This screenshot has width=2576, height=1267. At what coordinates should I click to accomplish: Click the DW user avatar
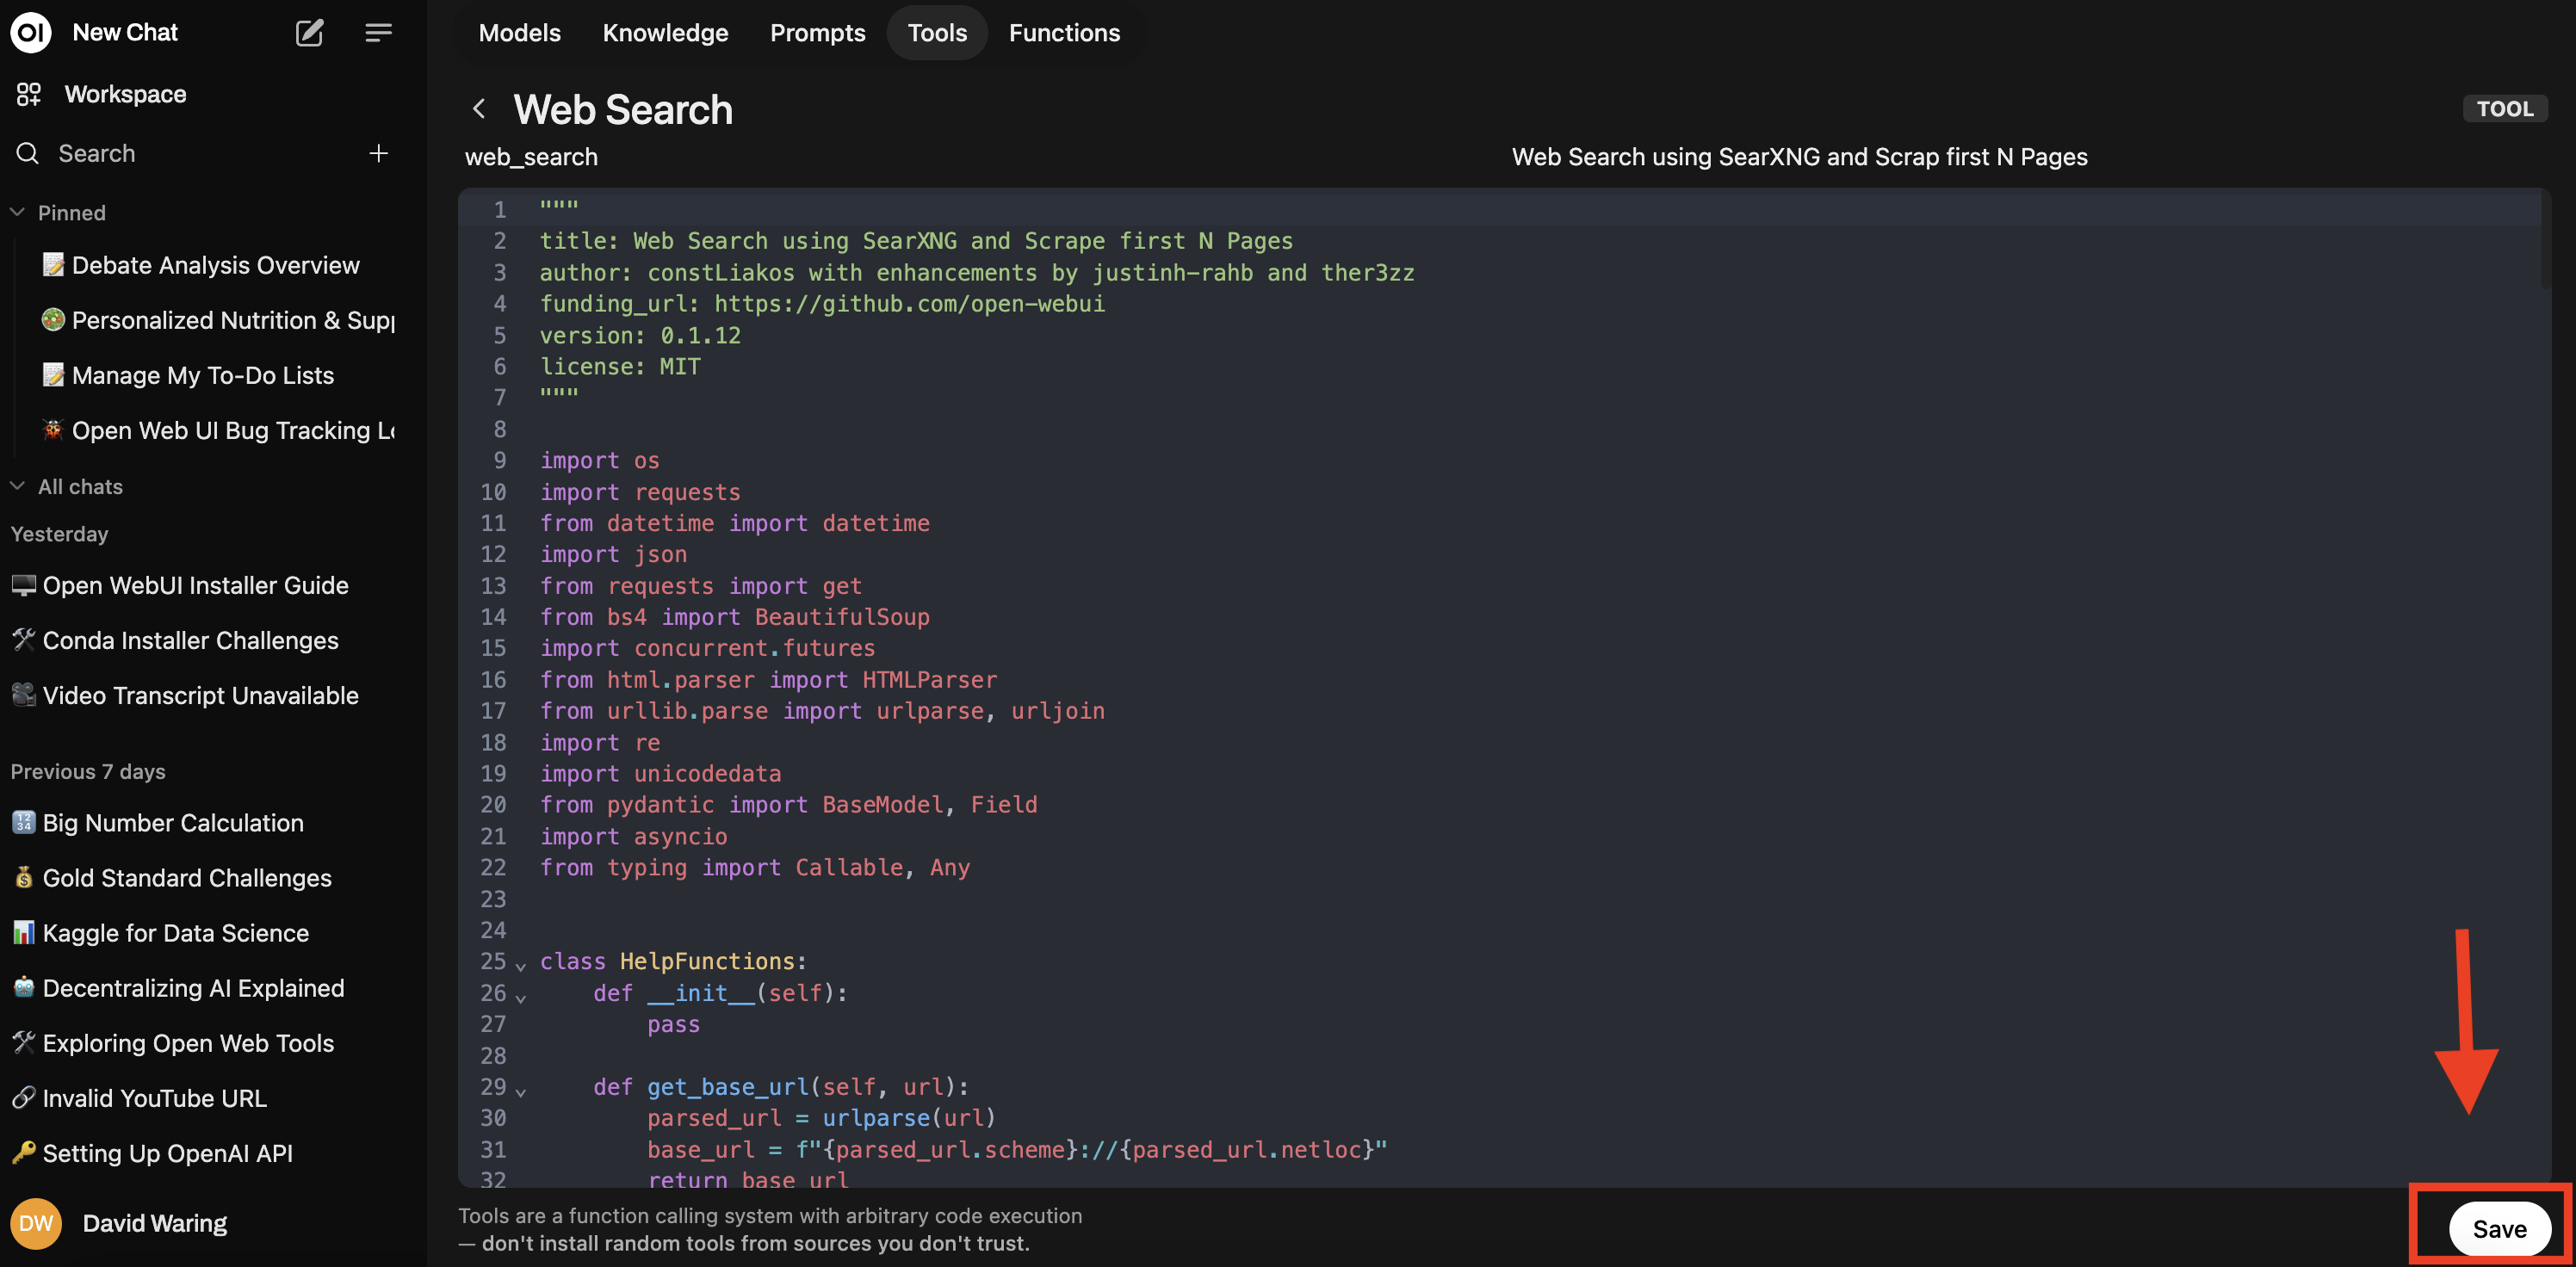pos(36,1223)
